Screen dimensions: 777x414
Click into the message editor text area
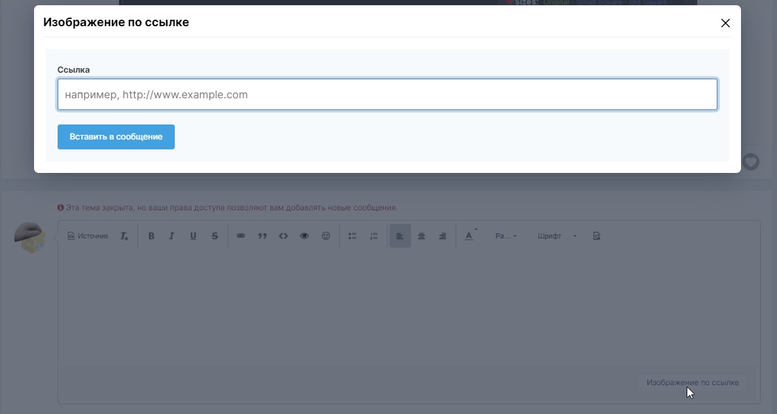coord(409,310)
